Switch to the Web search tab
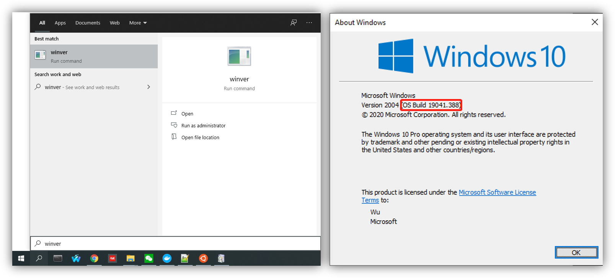 [x=115, y=23]
